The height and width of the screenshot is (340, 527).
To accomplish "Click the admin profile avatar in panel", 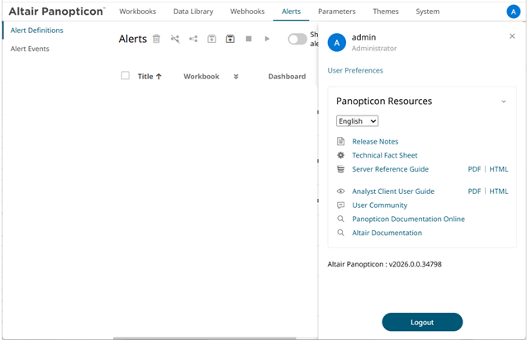I will [x=337, y=43].
